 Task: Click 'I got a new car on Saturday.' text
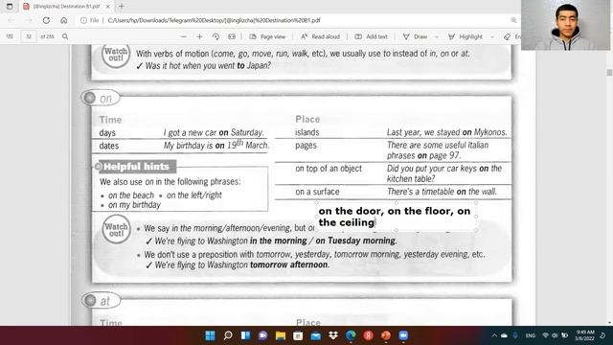click(214, 132)
